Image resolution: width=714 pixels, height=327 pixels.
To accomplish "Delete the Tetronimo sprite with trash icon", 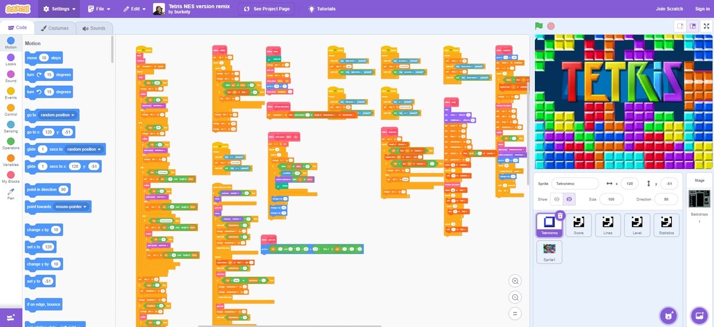I will pyautogui.click(x=561, y=216).
